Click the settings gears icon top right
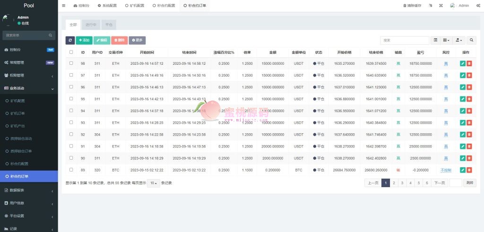The image size is (484, 232). click(x=478, y=6)
